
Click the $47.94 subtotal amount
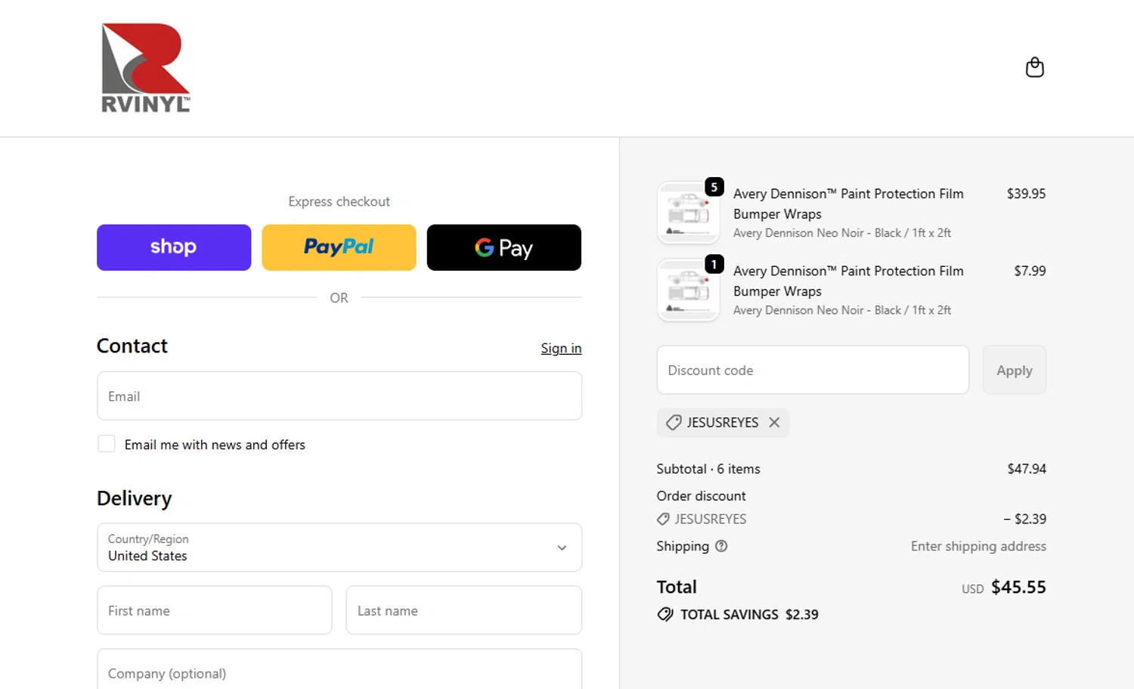[1027, 469]
